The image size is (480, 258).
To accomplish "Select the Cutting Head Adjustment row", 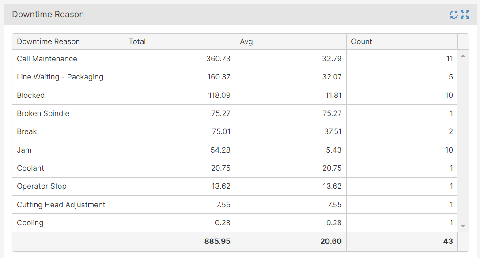I will 61,205.
